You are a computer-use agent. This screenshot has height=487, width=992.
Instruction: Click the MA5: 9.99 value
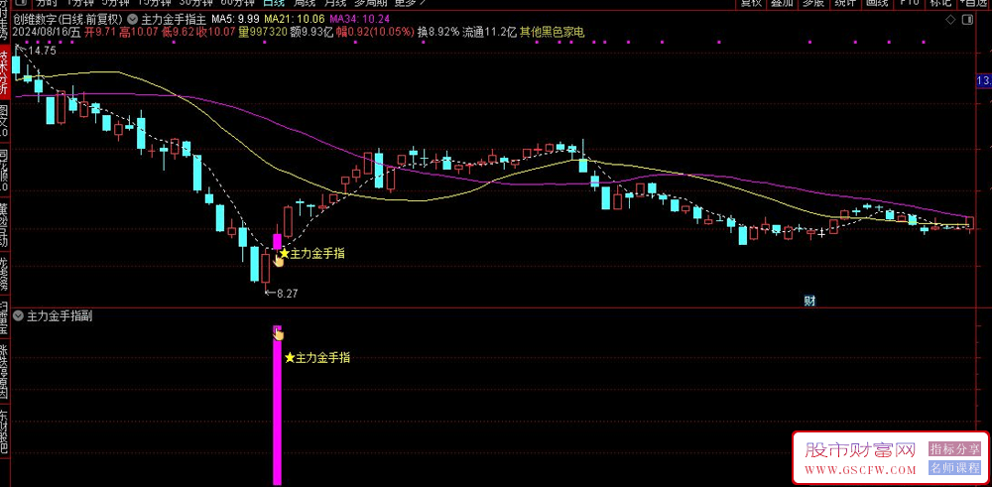pyautogui.click(x=235, y=18)
